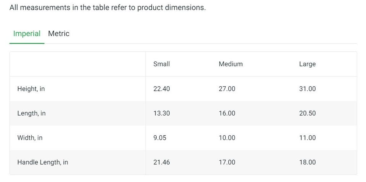The width and height of the screenshot is (366, 182).
Task: Click the Small handle length value 21.46
Action: pyautogui.click(x=162, y=162)
